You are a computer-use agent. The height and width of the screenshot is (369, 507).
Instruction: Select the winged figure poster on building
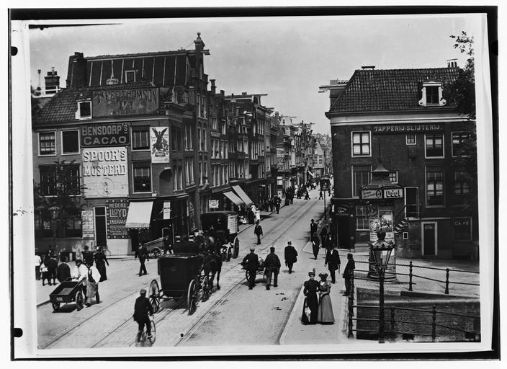(x=160, y=144)
